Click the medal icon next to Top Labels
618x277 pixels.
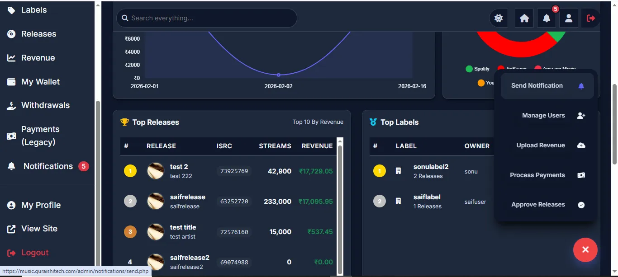point(373,122)
